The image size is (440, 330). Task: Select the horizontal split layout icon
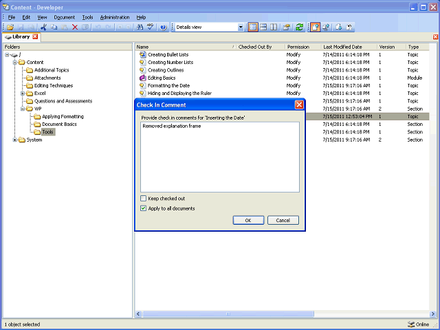263,27
